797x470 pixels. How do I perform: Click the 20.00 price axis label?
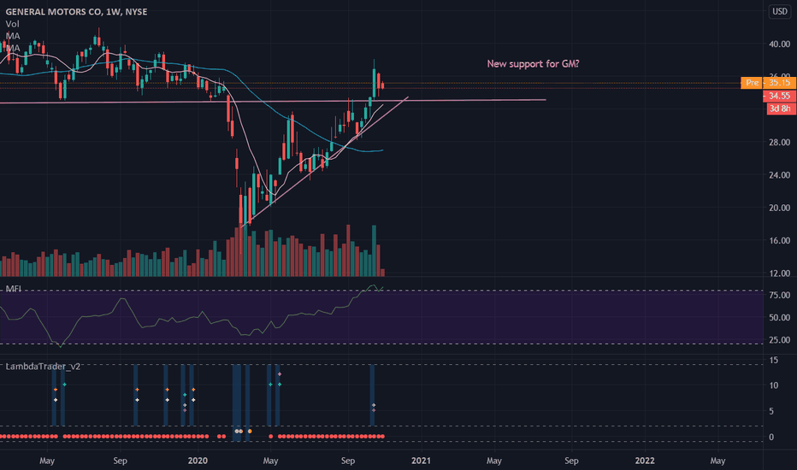tap(779, 208)
